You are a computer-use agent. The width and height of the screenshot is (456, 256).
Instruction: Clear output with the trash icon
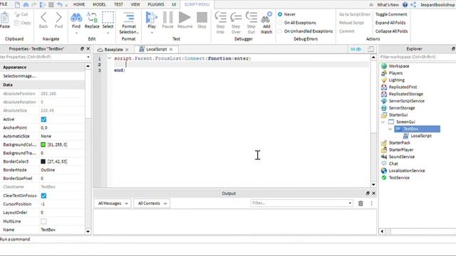pyautogui.click(x=361, y=203)
